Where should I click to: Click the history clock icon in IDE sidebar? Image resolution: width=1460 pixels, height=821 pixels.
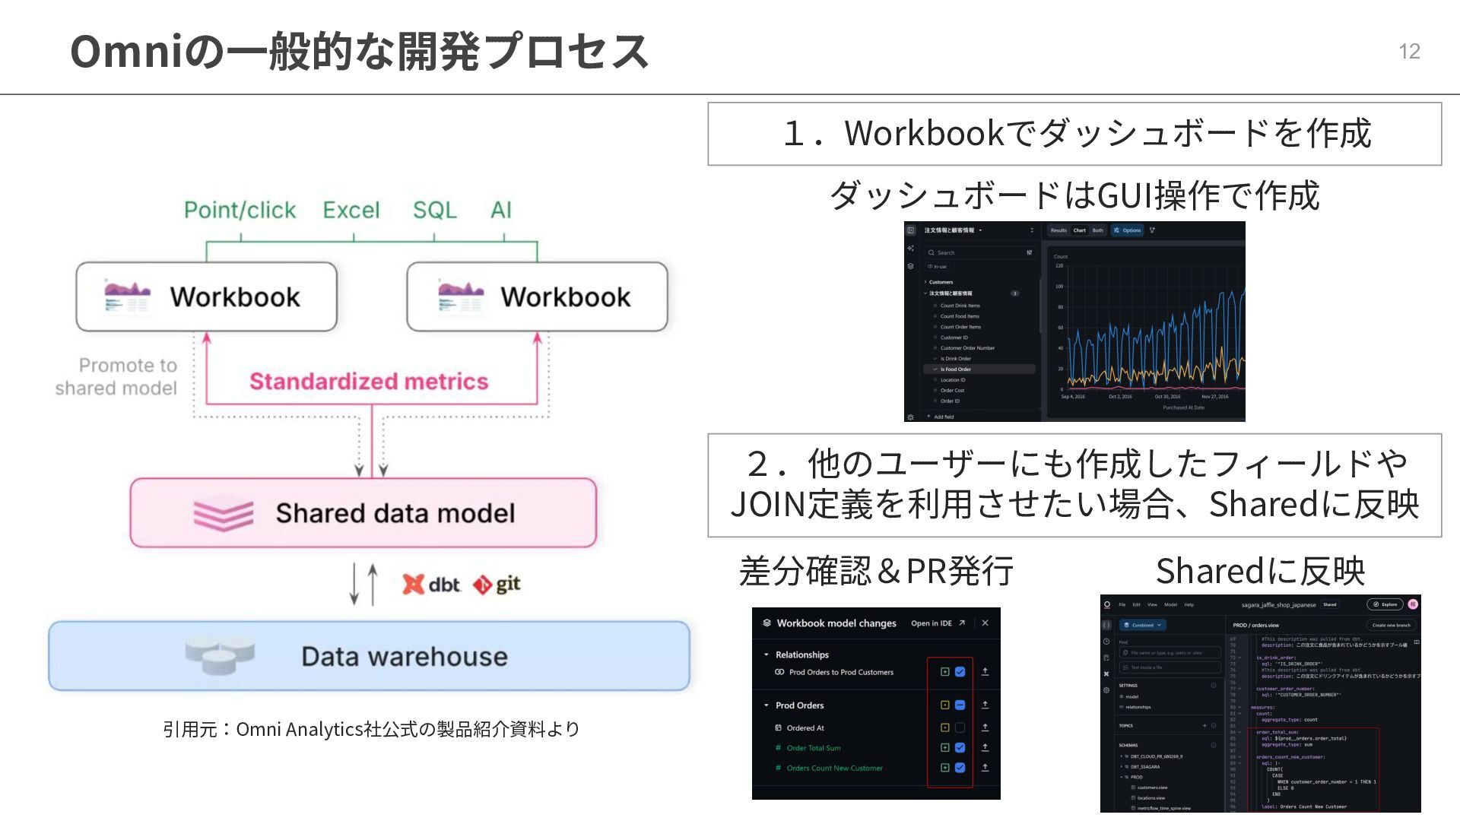click(x=1106, y=642)
